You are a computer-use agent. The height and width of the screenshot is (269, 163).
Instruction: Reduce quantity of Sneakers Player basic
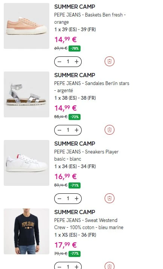click(x=59, y=199)
